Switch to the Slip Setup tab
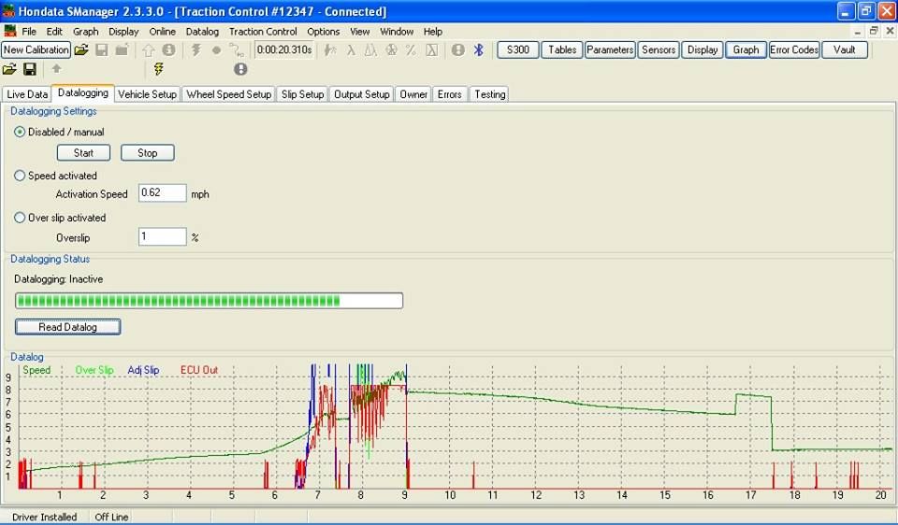This screenshot has width=898, height=525. pyautogui.click(x=302, y=94)
